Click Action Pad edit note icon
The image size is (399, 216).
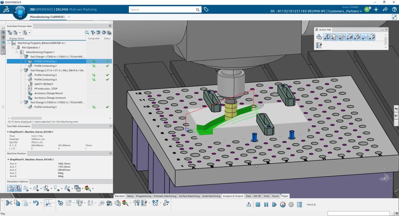coord(319,45)
